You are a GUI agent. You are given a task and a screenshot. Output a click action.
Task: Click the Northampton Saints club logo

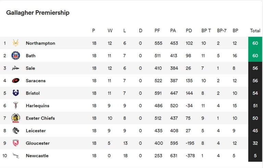(x=15, y=43)
